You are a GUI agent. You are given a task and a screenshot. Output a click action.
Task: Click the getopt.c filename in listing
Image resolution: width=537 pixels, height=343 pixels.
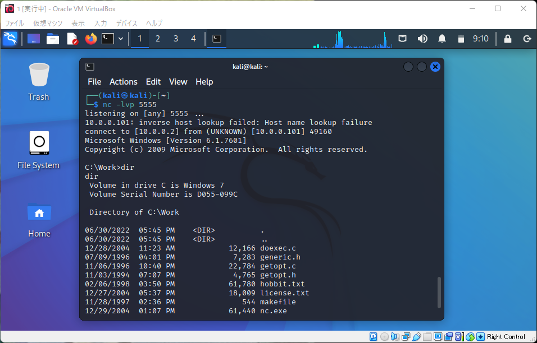pyautogui.click(x=277, y=266)
